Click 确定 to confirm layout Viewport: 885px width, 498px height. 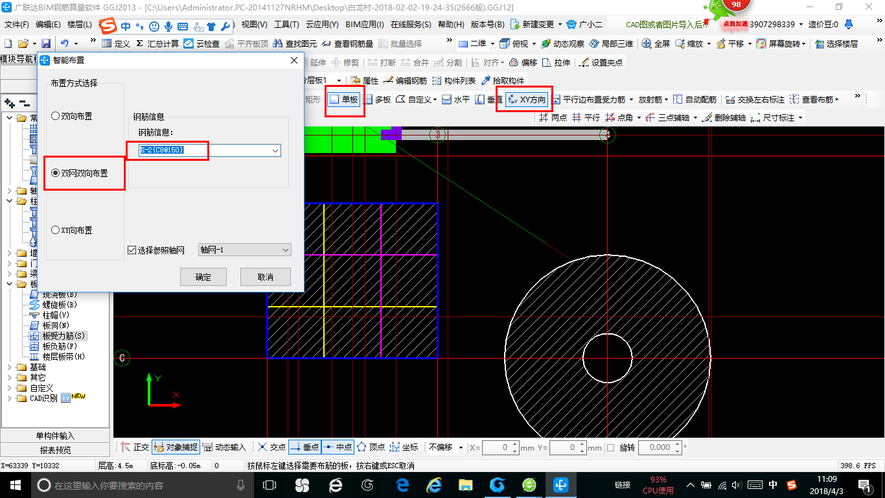tap(203, 277)
